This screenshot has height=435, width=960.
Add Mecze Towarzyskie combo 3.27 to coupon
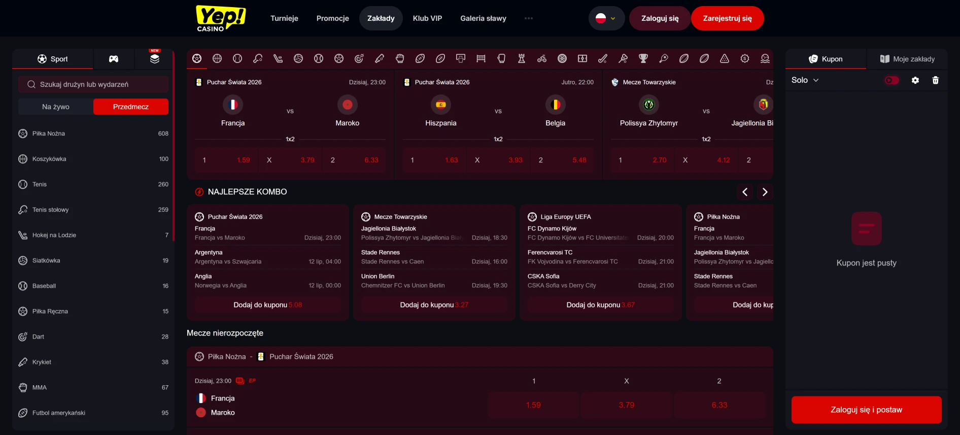click(x=434, y=305)
